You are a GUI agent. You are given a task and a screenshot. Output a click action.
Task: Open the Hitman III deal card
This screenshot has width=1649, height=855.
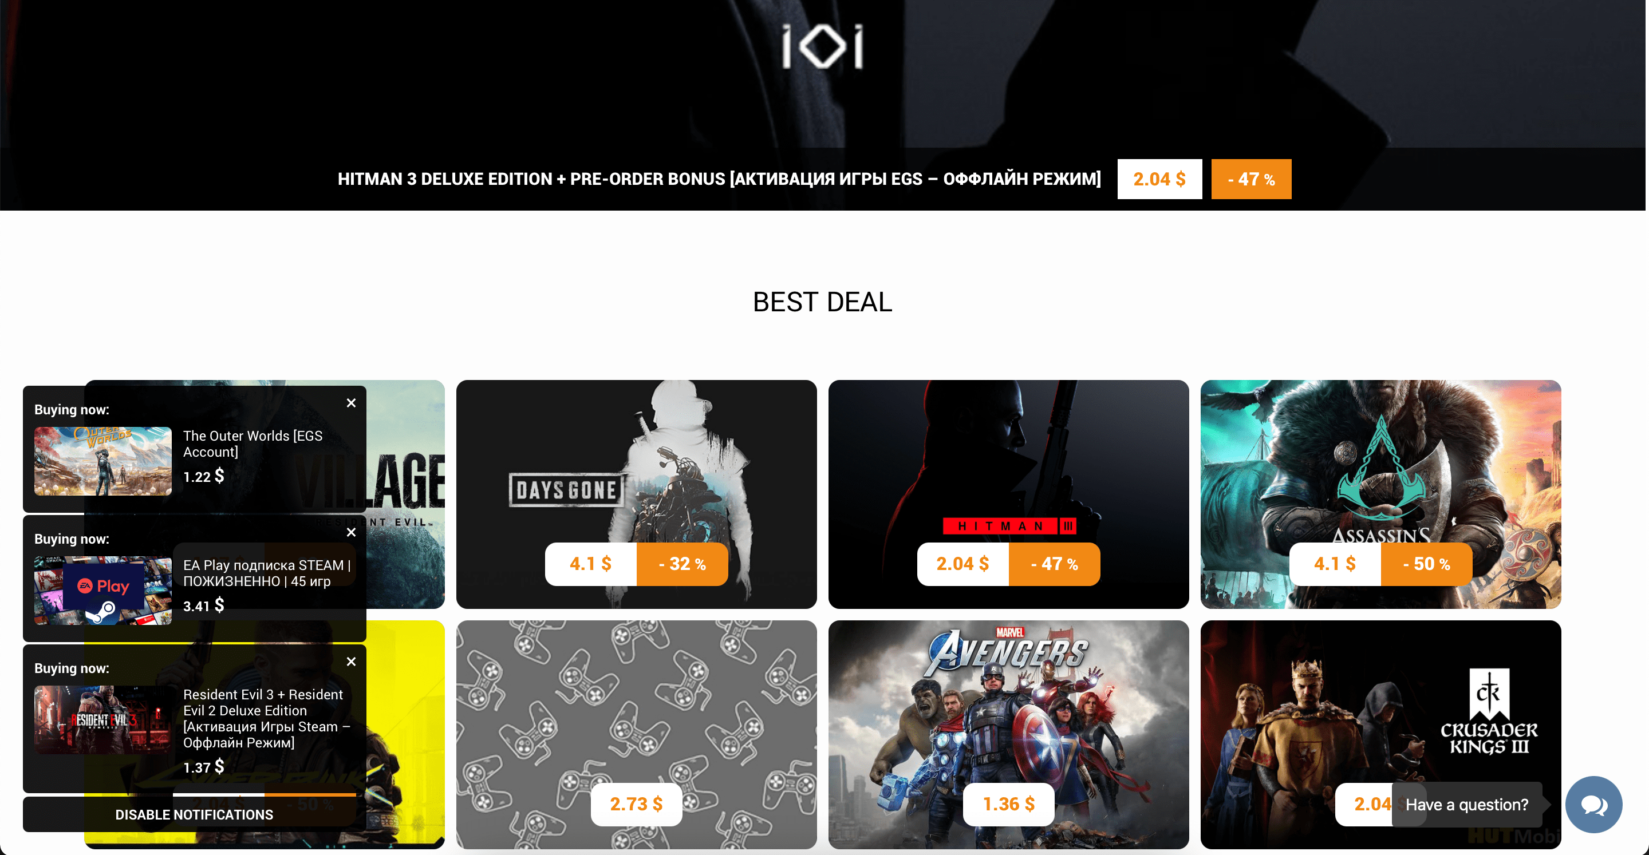pyautogui.click(x=1008, y=494)
